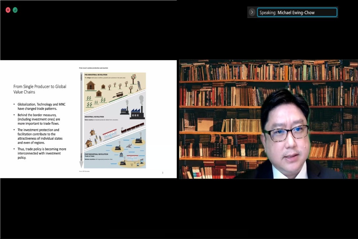The height and width of the screenshot is (239, 358).
Task: Select the speaker's webcam video tile
Action: (268, 119)
